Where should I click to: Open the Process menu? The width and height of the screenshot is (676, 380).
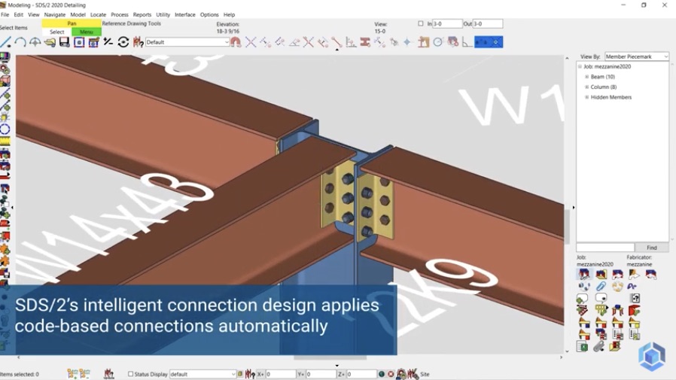point(120,14)
